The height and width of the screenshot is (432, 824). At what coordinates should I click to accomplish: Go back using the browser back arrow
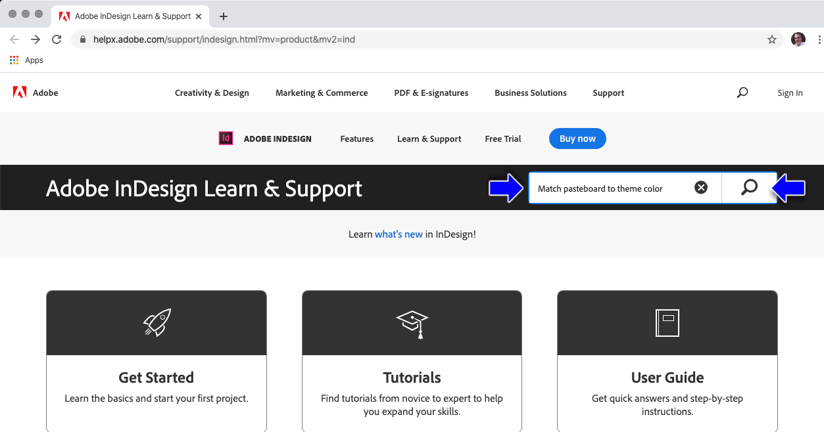14,39
